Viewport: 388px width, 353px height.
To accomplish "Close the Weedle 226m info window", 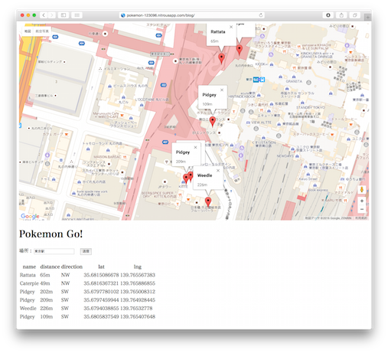I will click(x=218, y=171).
